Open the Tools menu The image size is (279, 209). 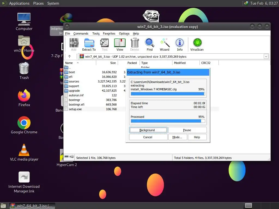[96, 33]
